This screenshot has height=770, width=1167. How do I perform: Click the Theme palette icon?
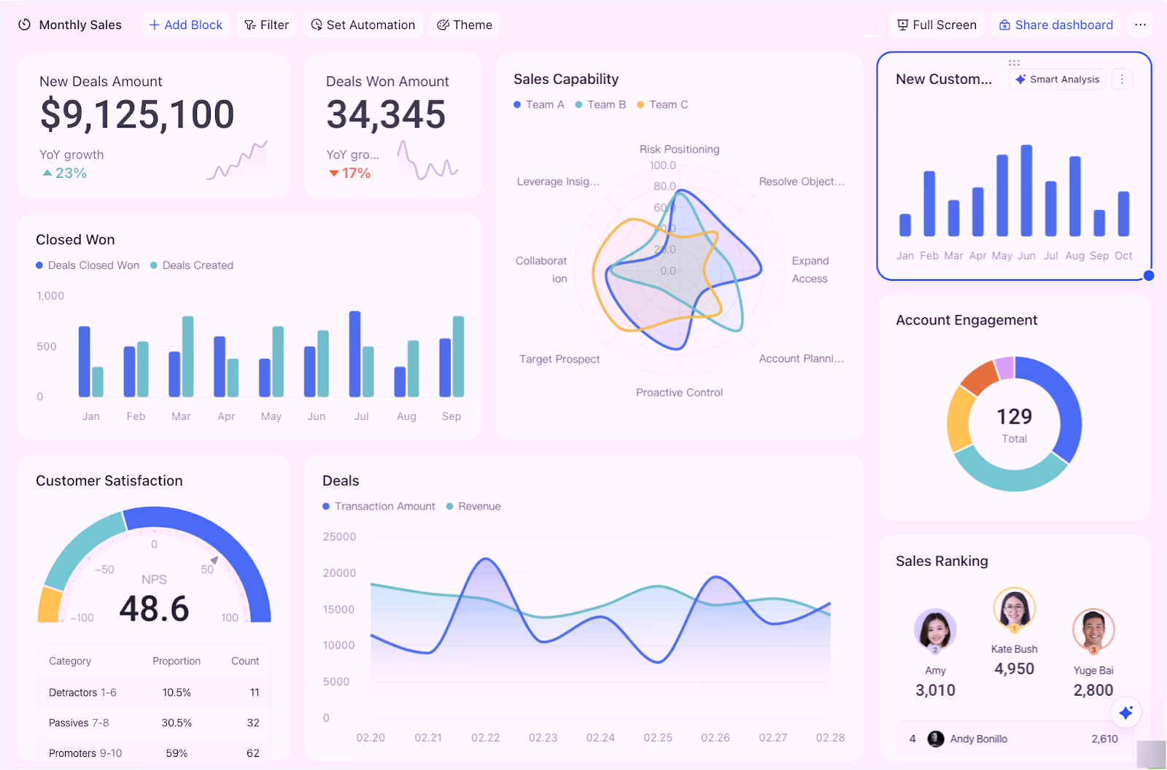(443, 24)
